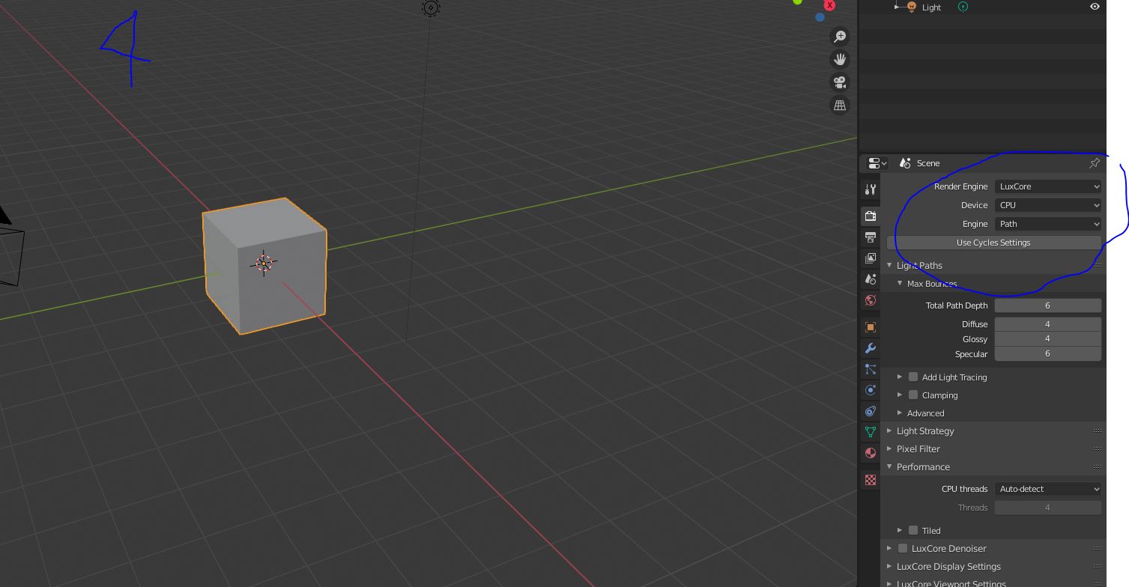Collapse the Performance panel

point(923,467)
